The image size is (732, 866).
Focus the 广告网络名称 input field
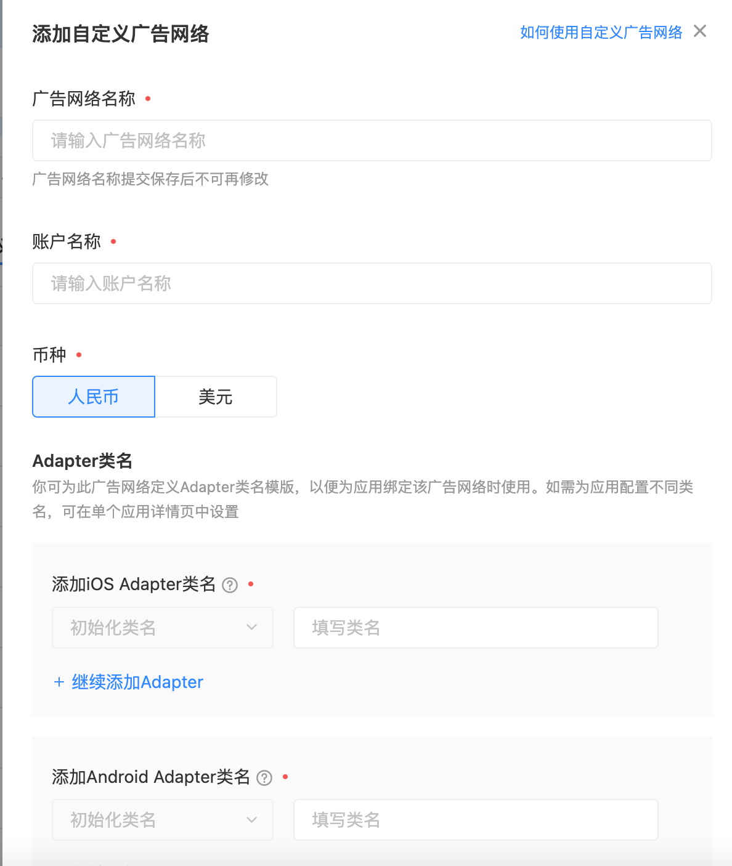(x=372, y=140)
